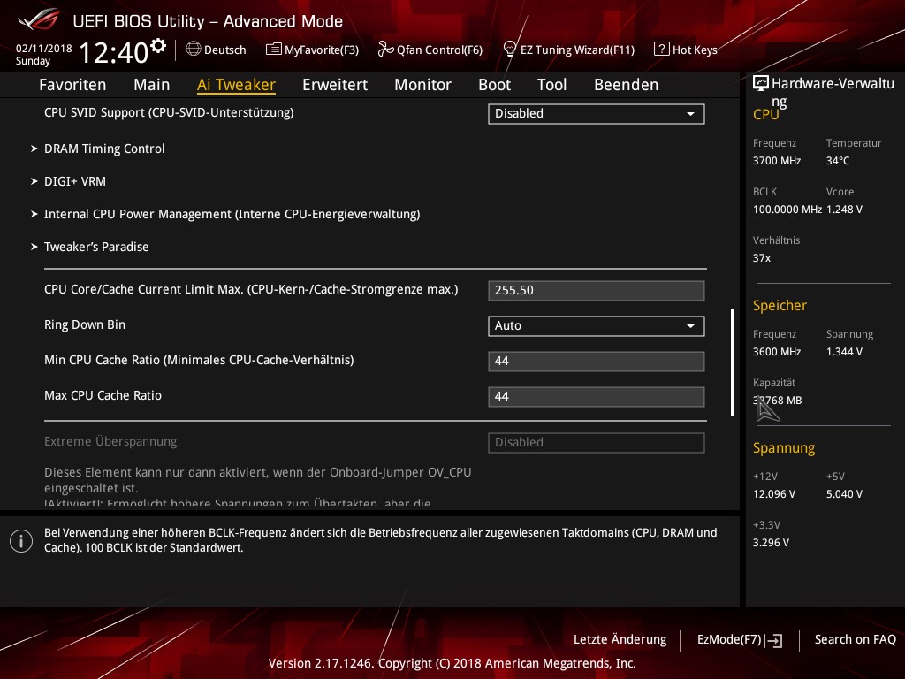Click the Qfan Control fan icon
Screen dimensions: 905x679
pos(385,50)
